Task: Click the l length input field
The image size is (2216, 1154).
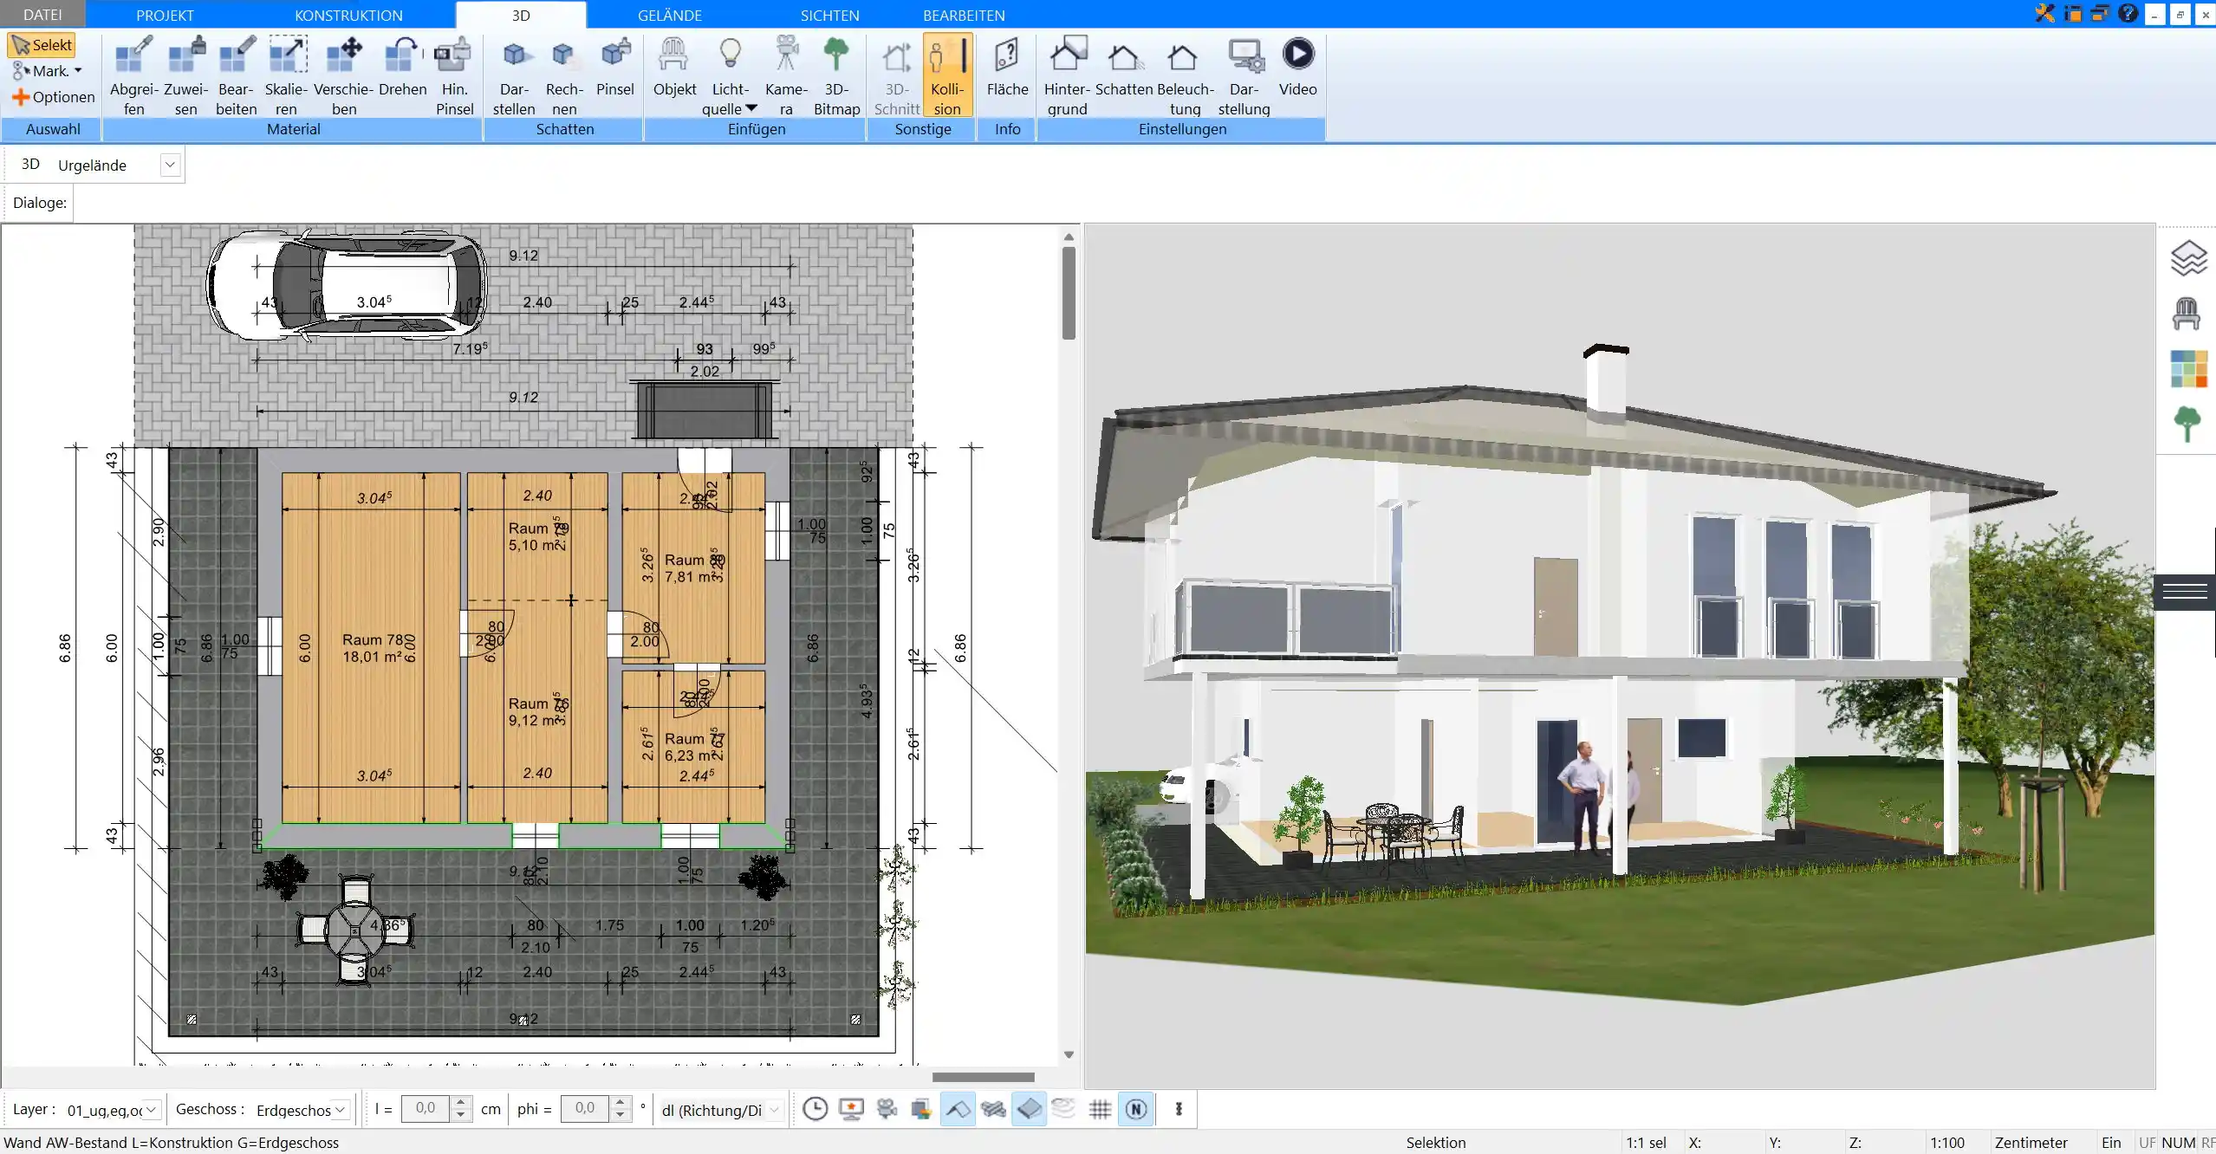Action: [x=426, y=1109]
